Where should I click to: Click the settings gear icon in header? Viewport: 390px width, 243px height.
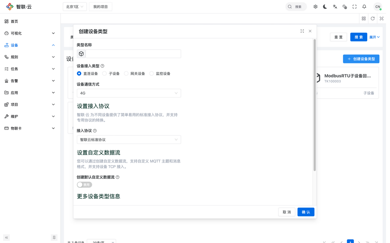[316, 7]
